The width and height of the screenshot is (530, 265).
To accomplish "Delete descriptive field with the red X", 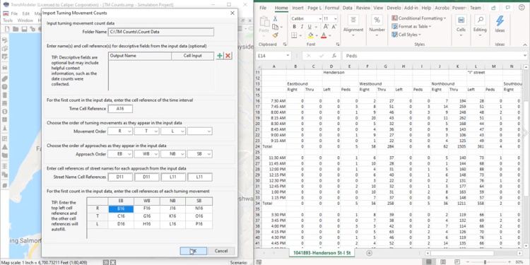I will (x=228, y=56).
